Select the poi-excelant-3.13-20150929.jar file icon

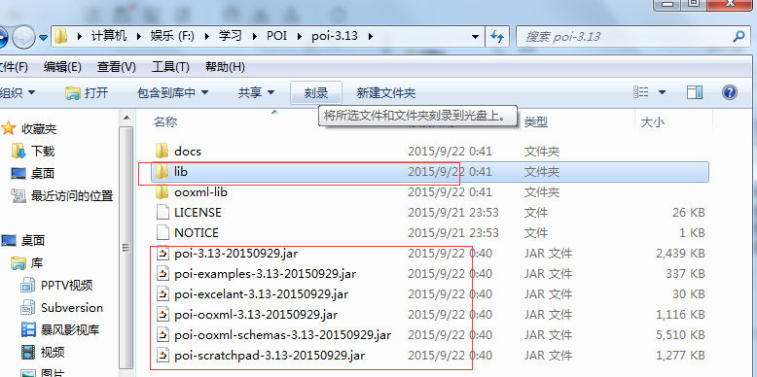(162, 294)
